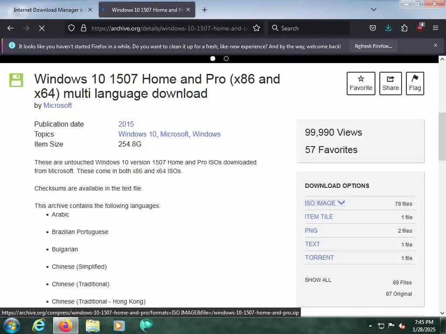Download the ITEM TILE file
The image size is (446, 334).
319,217
